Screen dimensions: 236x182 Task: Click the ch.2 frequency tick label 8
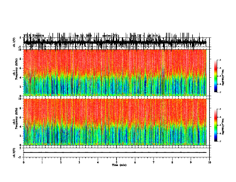coord(21,108)
